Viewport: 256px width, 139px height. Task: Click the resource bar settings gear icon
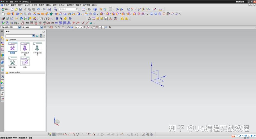click(x=2, y=31)
